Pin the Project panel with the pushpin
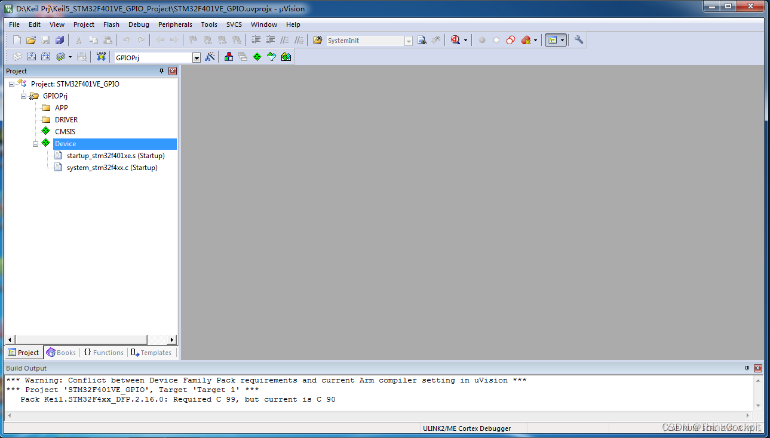 pyautogui.click(x=161, y=71)
